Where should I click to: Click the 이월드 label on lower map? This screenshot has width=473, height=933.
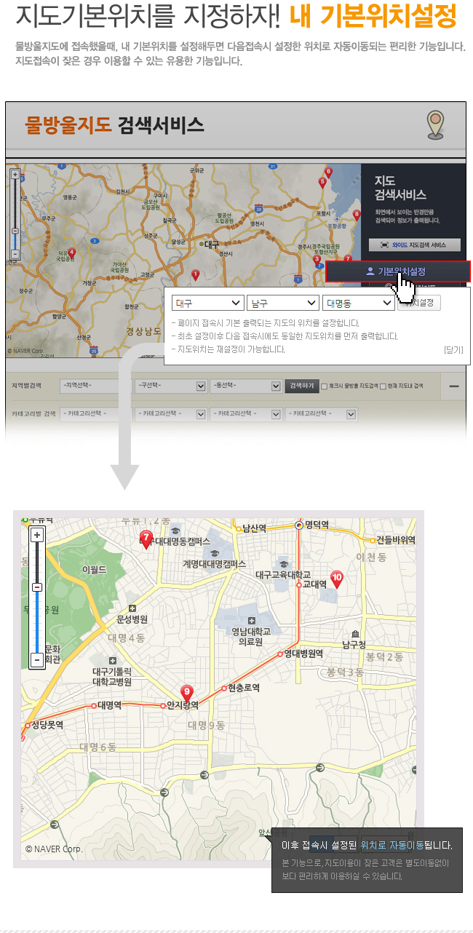(x=95, y=569)
